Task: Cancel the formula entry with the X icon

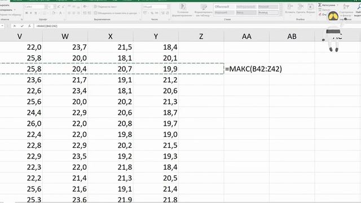Action: click(15, 26)
